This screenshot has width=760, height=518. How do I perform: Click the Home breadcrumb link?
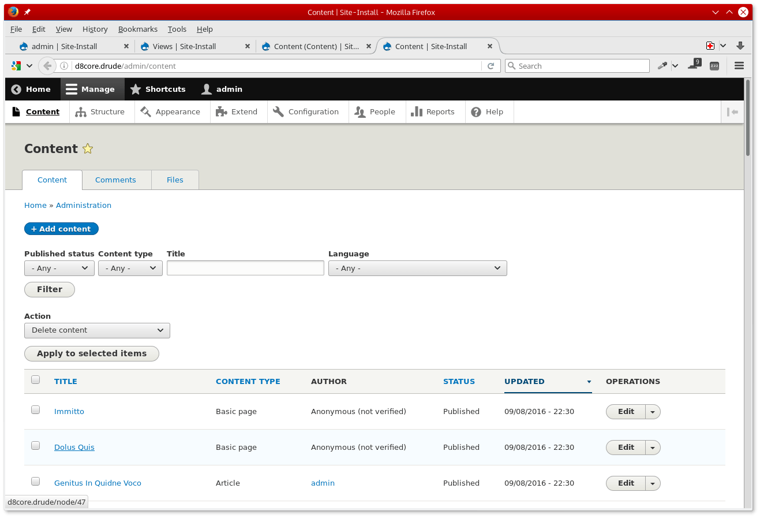35,206
